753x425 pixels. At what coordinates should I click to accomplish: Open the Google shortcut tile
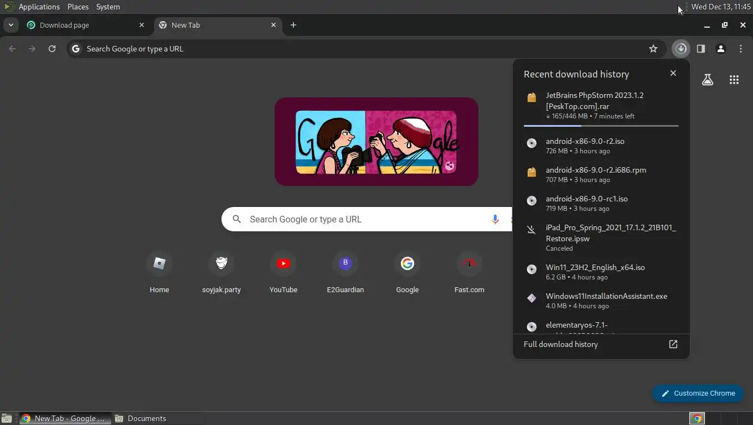[x=408, y=271]
